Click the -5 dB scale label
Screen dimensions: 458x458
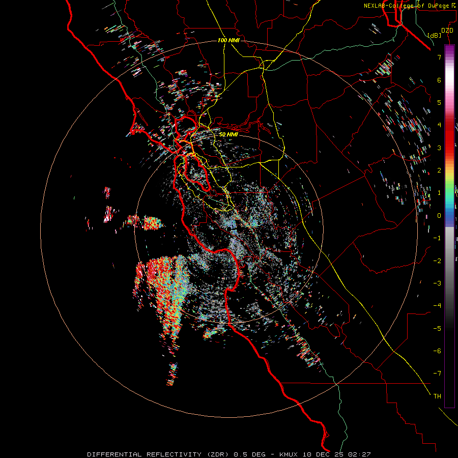pos(437,329)
